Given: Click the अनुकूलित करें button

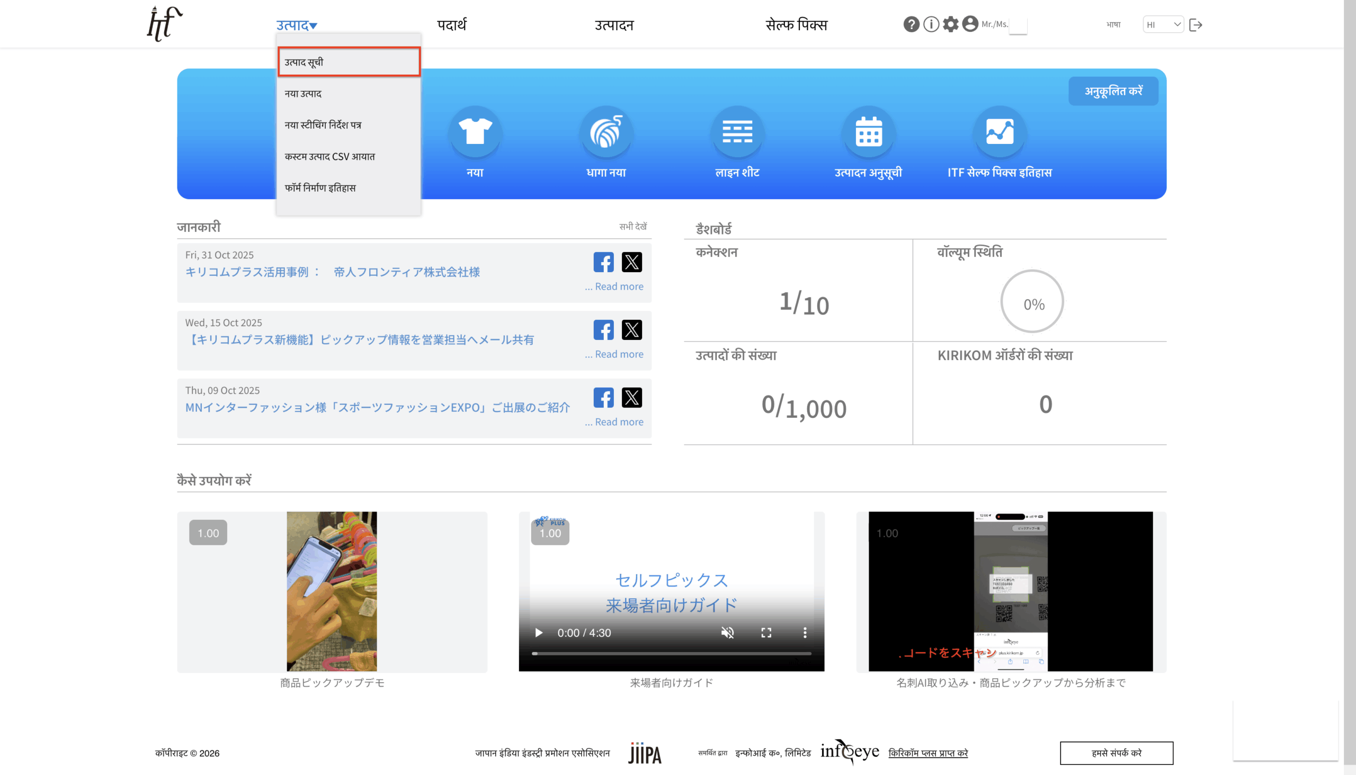Looking at the screenshot, I should pos(1113,91).
